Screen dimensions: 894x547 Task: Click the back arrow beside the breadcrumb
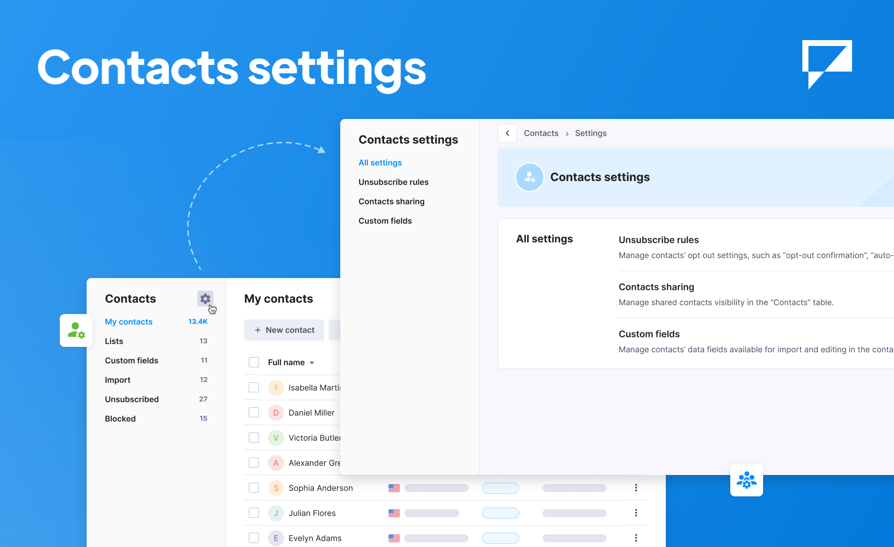pos(507,133)
